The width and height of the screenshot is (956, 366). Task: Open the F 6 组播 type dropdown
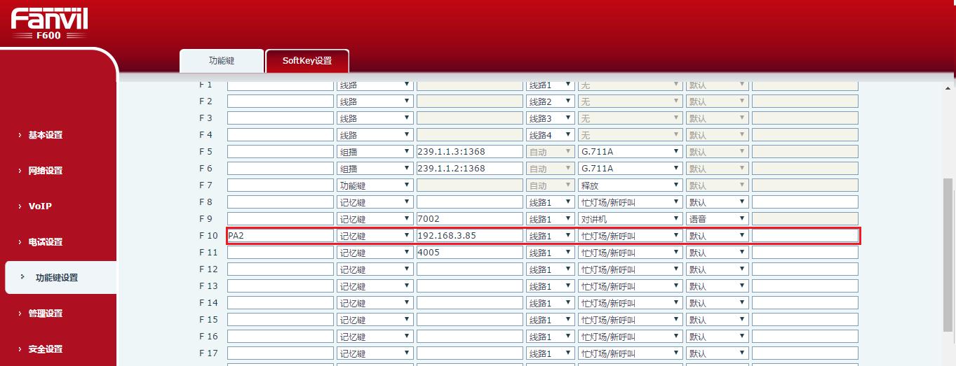click(375, 169)
